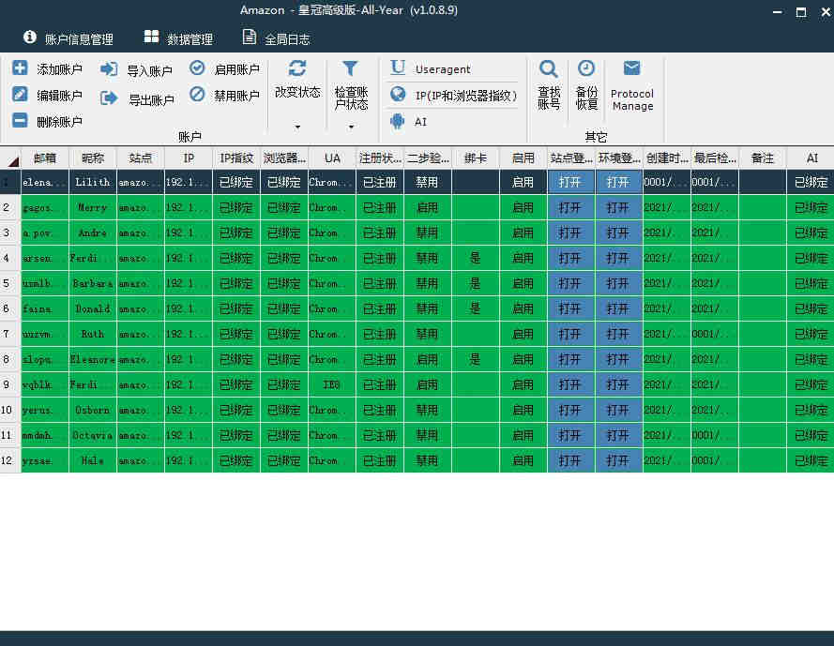Click the 添加账户 label

60,69
